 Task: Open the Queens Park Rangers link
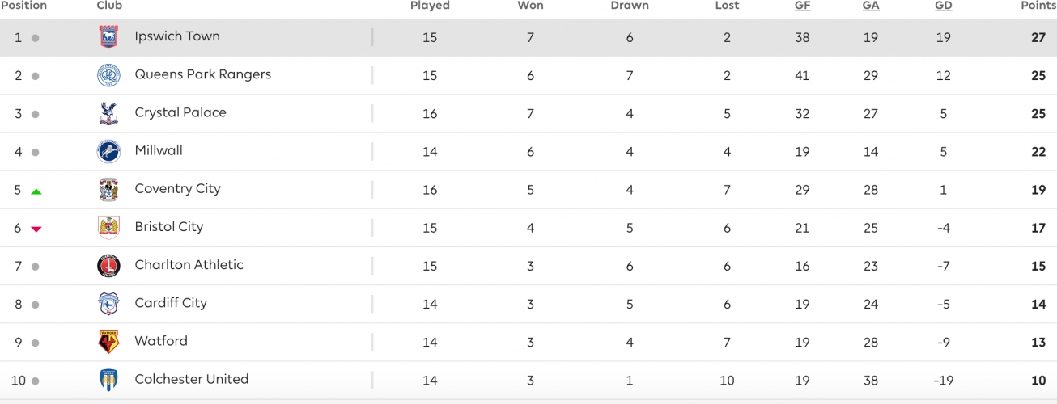pyautogui.click(x=203, y=74)
